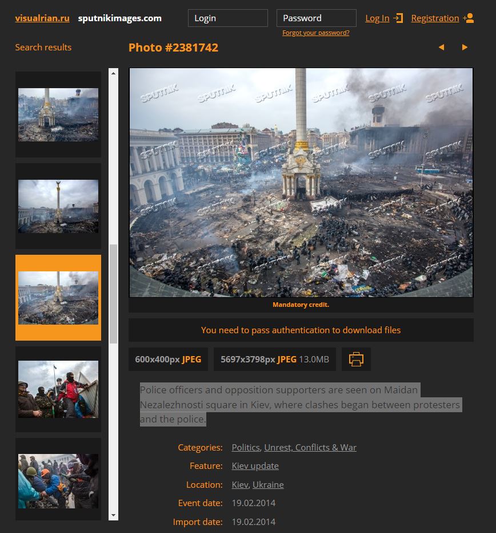The width and height of the screenshot is (496, 533).
Task: Open the Kiev update feature link
Action: pos(255,466)
